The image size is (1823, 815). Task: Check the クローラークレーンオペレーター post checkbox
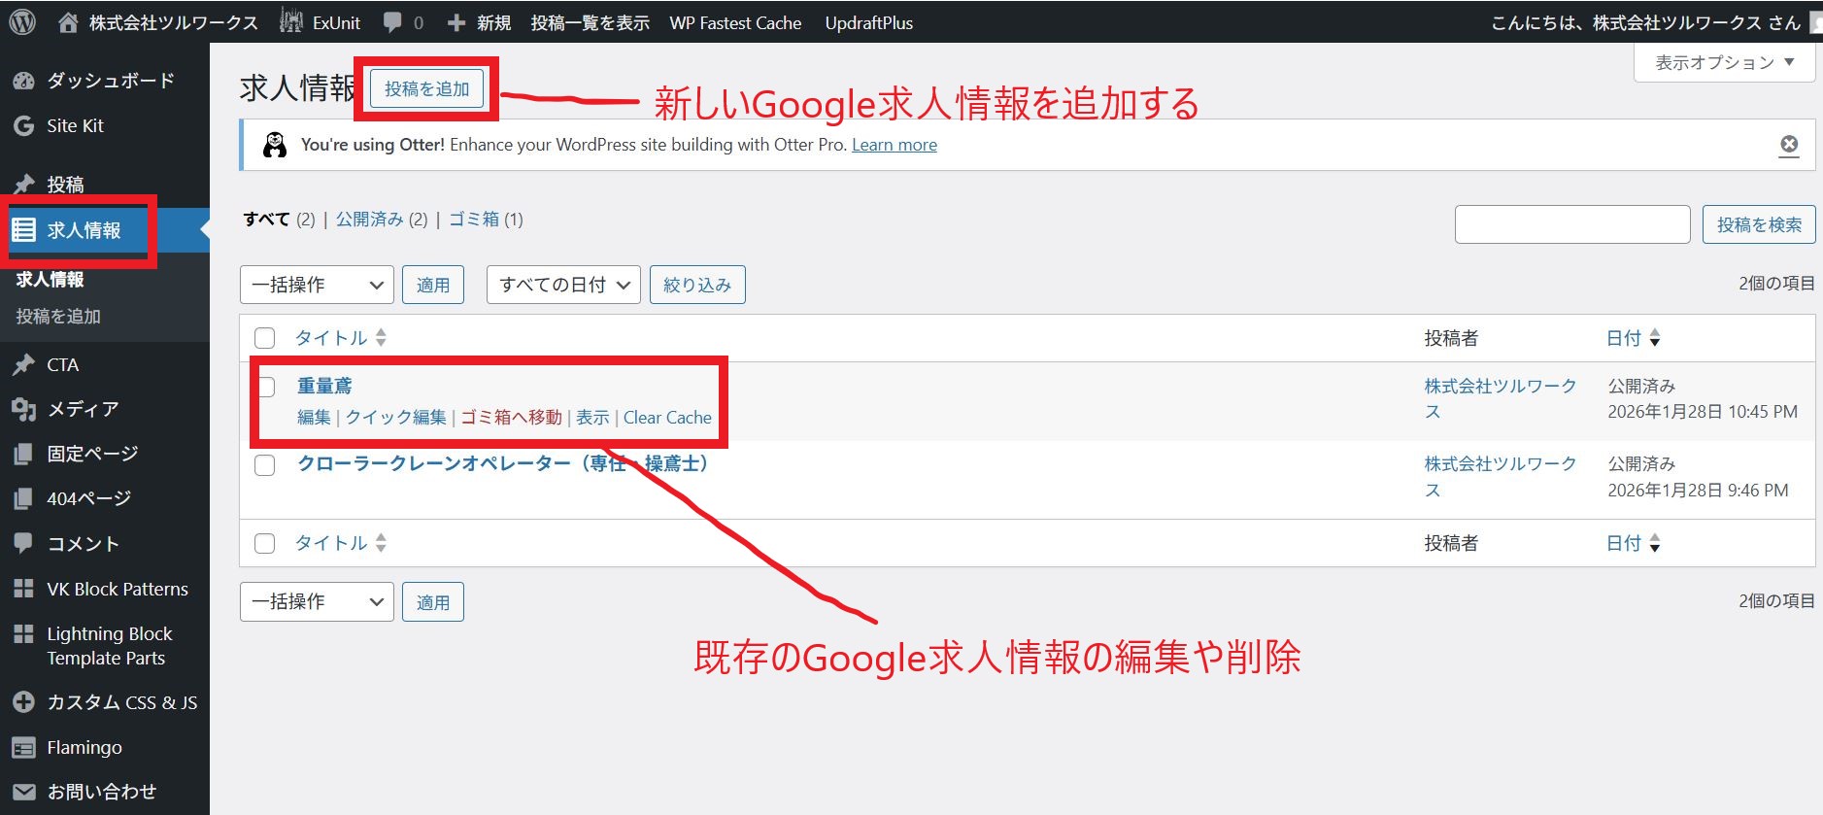coord(264,465)
